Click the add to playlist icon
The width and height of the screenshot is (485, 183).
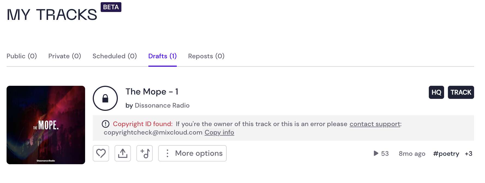pos(145,153)
